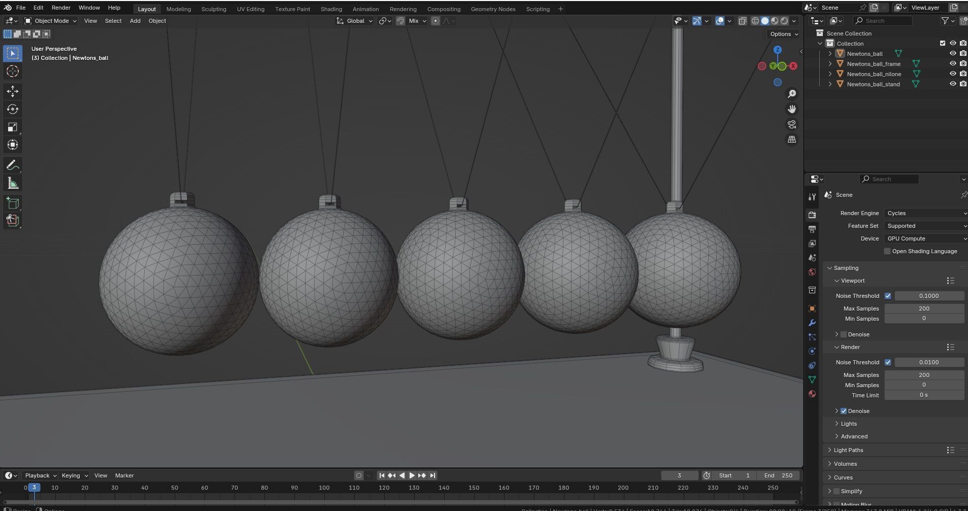Play animation forward
968x511 pixels.
(412, 475)
